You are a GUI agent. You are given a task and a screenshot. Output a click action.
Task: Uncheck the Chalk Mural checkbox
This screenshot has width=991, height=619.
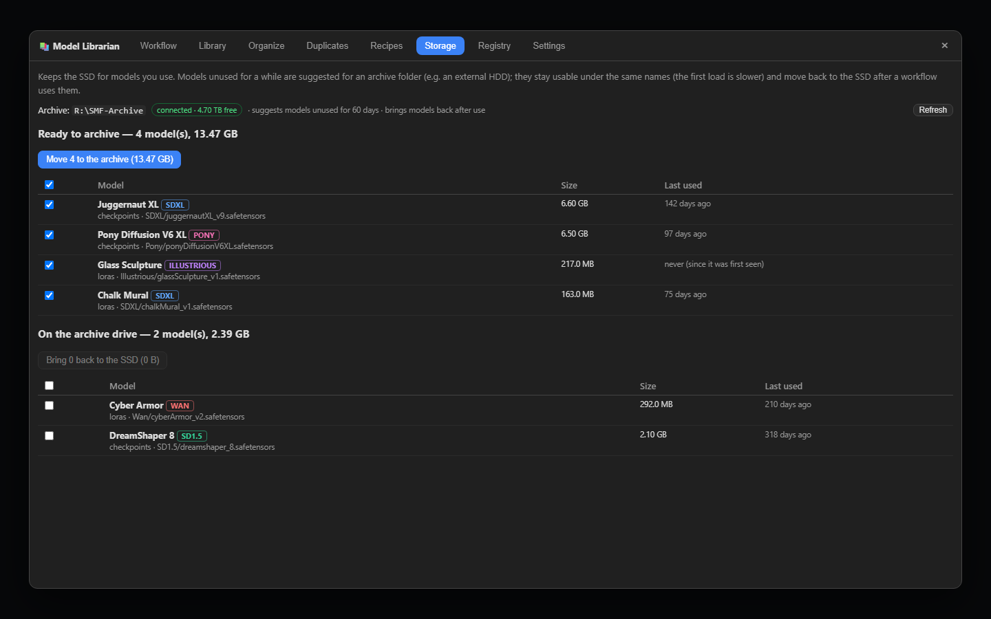[49, 295]
